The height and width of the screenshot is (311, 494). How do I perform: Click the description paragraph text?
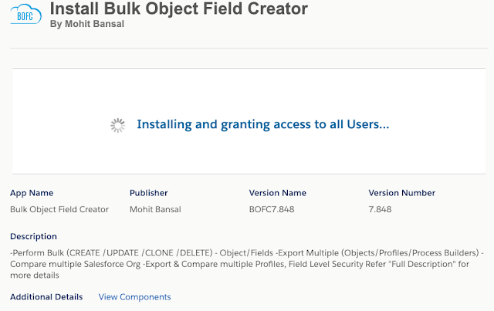tap(247, 264)
